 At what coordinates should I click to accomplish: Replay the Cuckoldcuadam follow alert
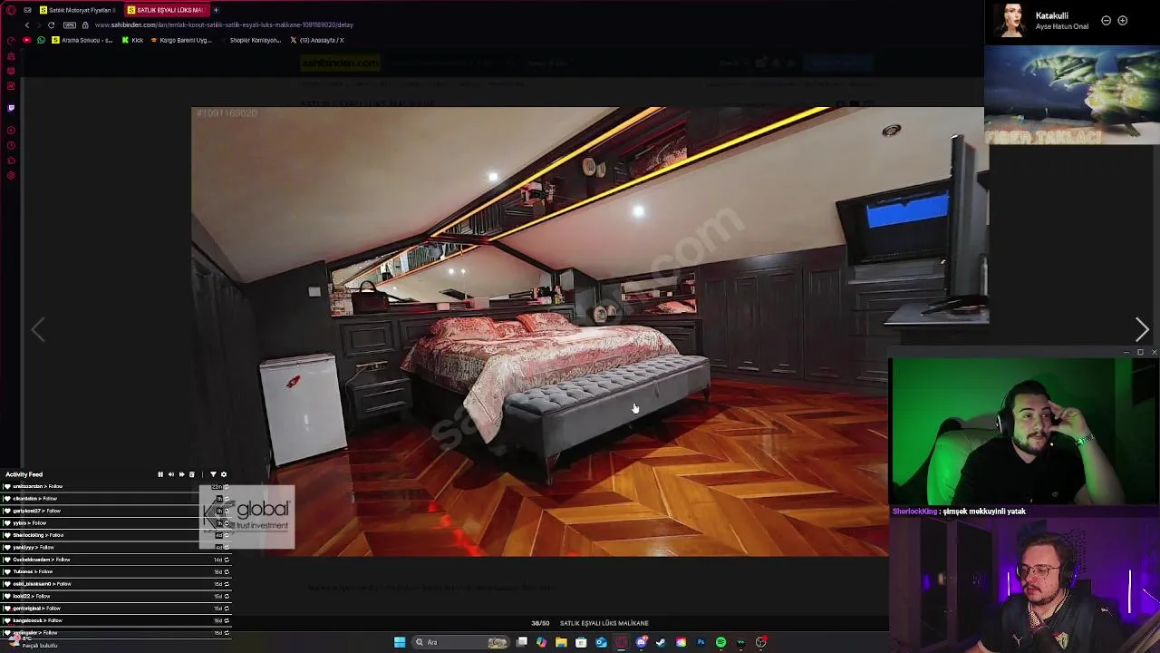pyautogui.click(x=227, y=560)
